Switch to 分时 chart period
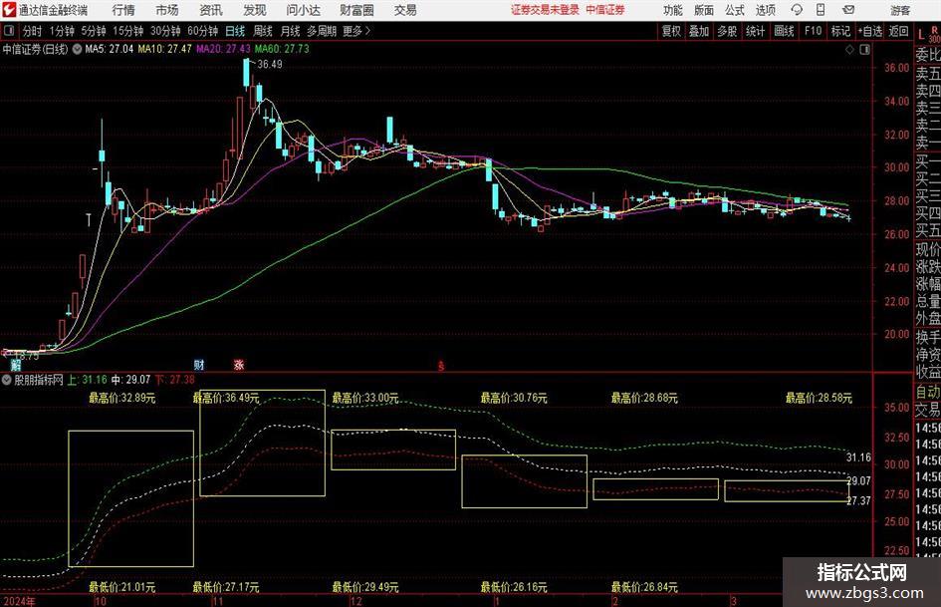 pos(32,31)
